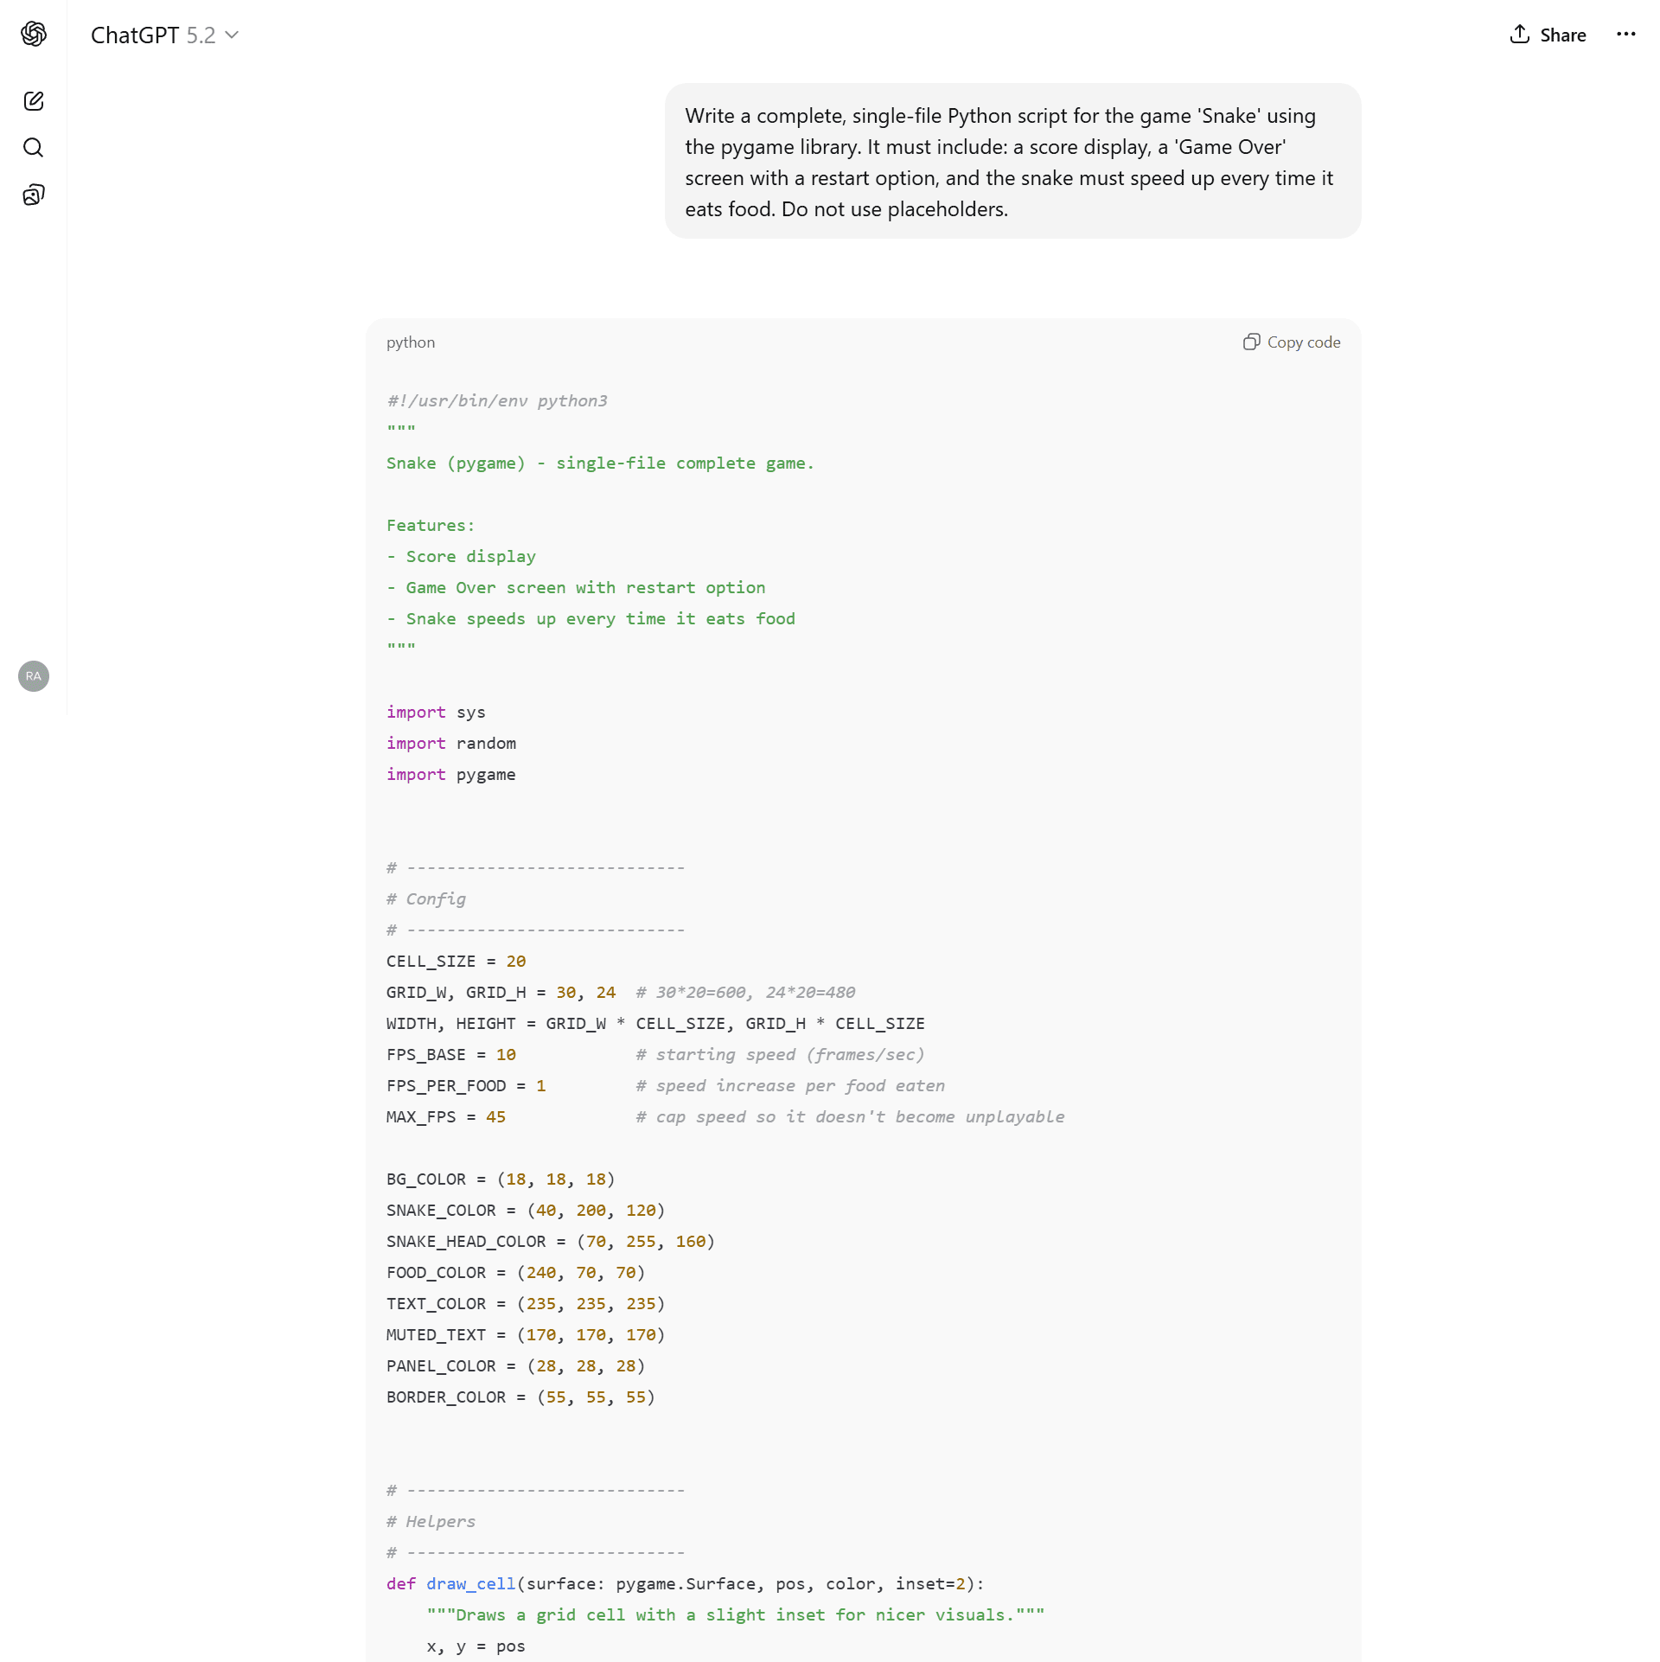Click the python language label
1660x1662 pixels.
[411, 342]
